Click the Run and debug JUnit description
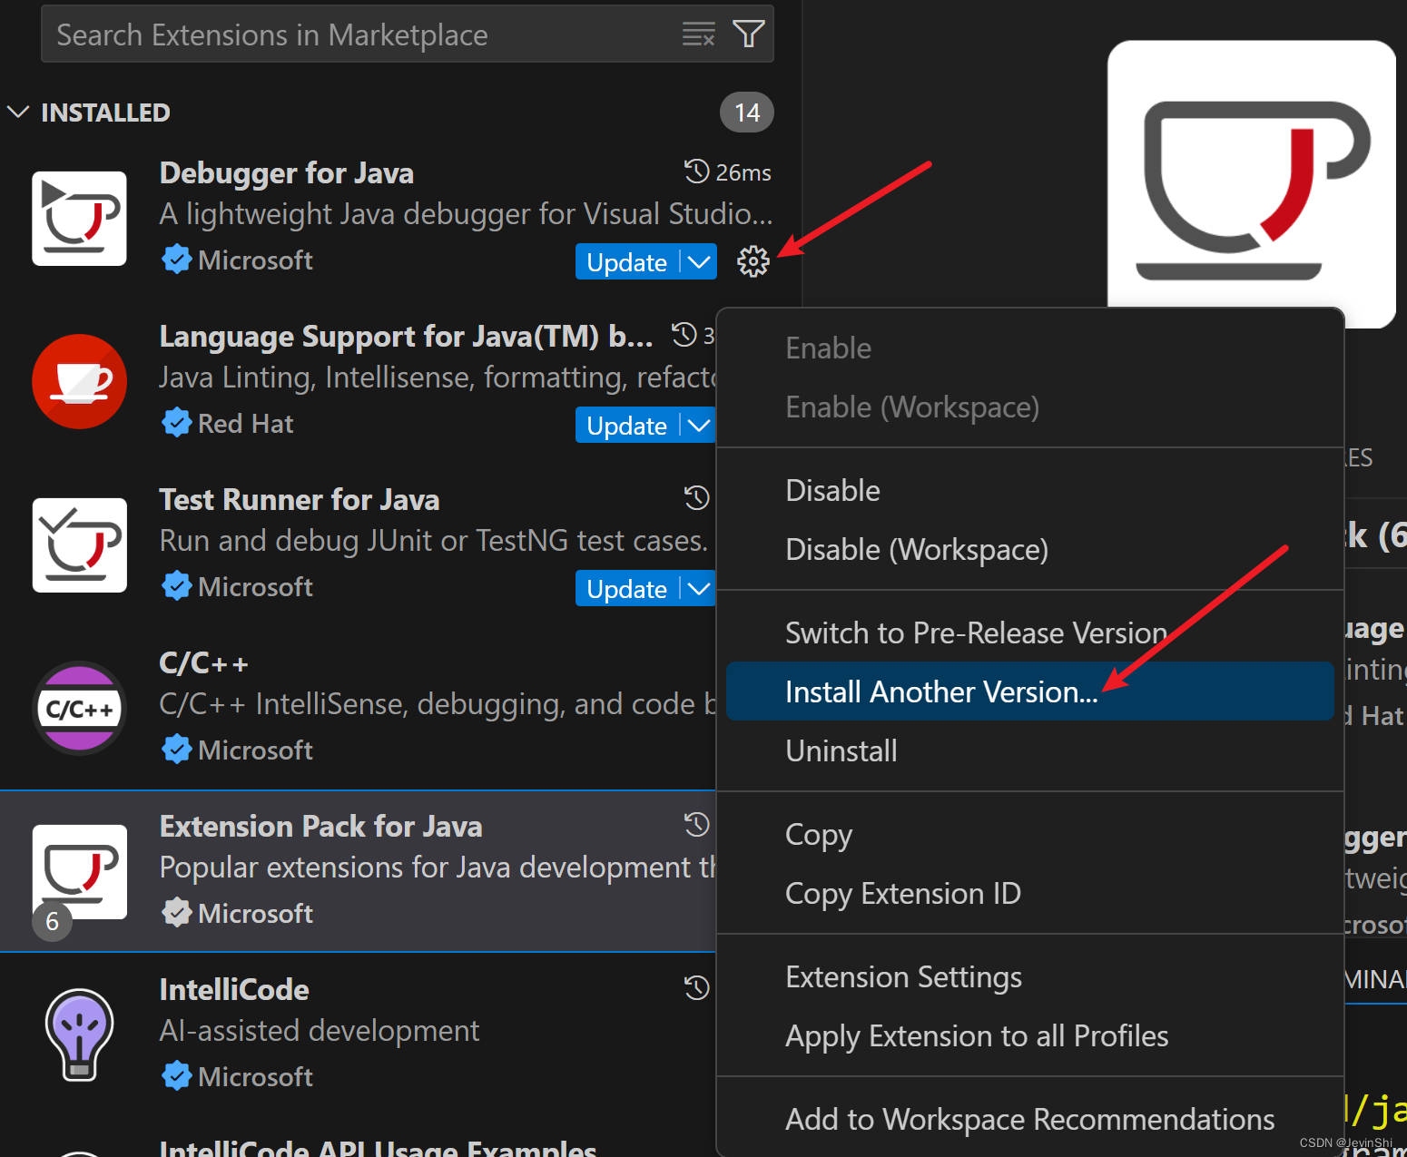The width and height of the screenshot is (1407, 1157). pyautogui.click(x=433, y=540)
